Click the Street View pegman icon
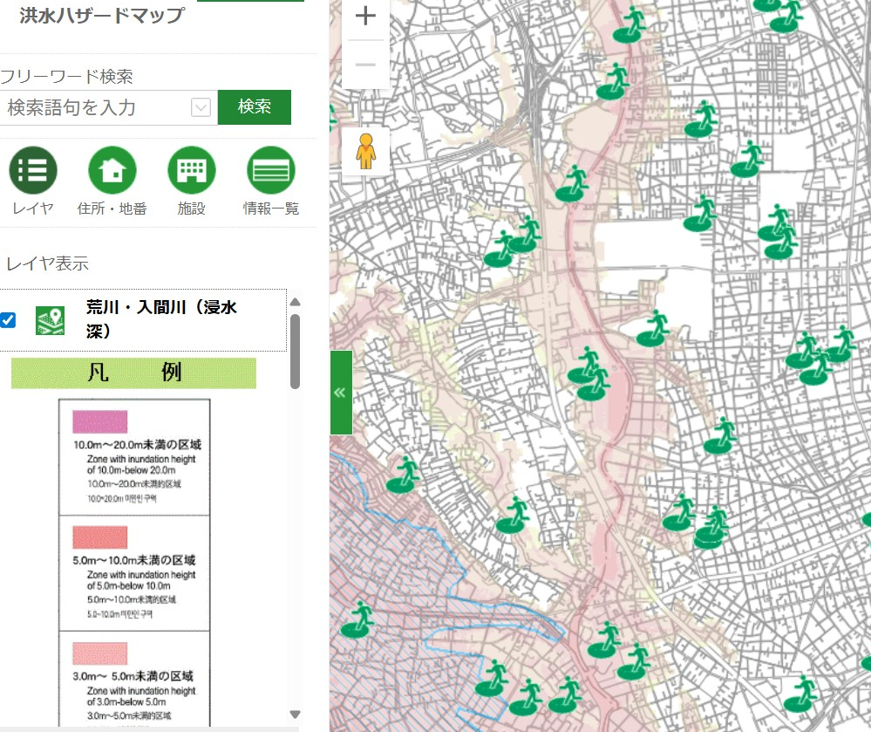Image resolution: width=871 pixels, height=732 pixels. (x=365, y=152)
